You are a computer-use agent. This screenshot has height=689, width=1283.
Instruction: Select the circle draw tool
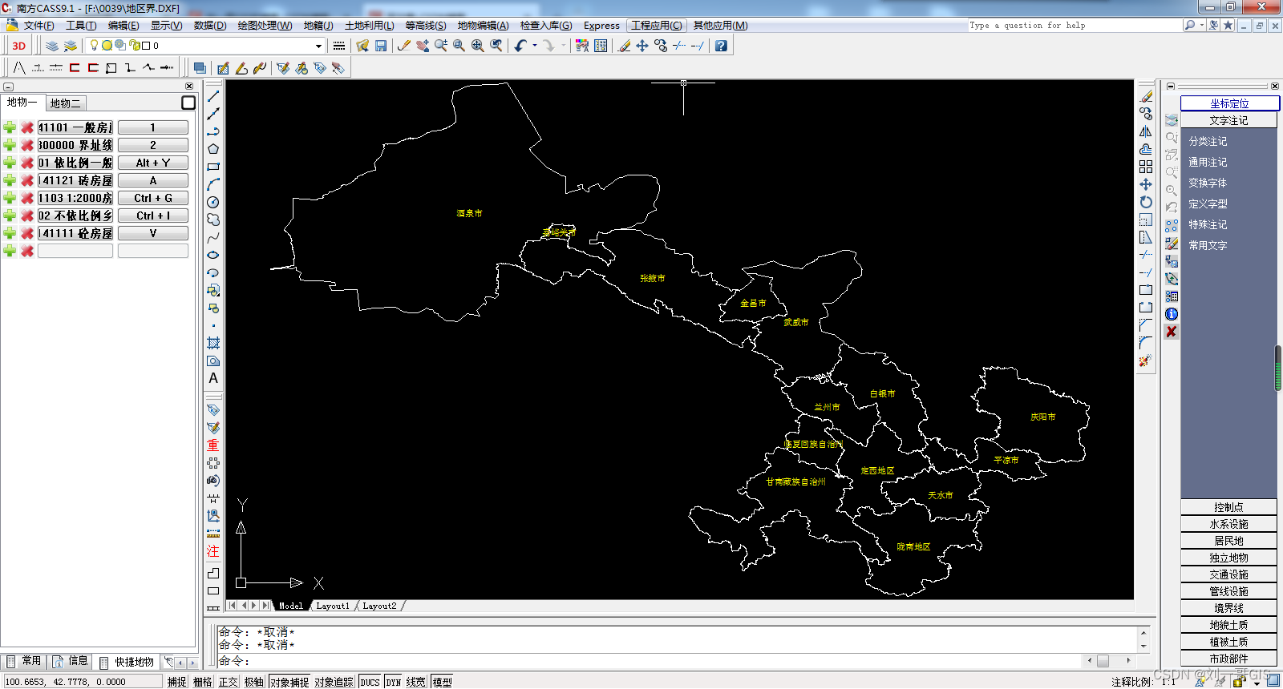pyautogui.click(x=213, y=202)
